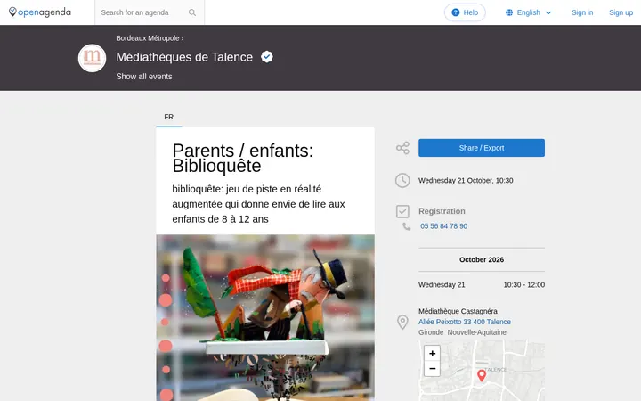Click the Biblioquête event image
The height and width of the screenshot is (401, 641).
coord(265,317)
